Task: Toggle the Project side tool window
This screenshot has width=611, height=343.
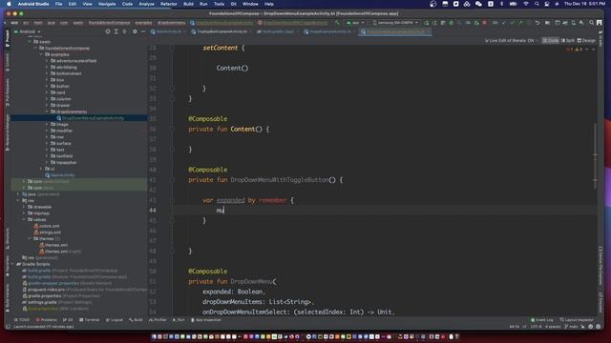Action: (8, 39)
